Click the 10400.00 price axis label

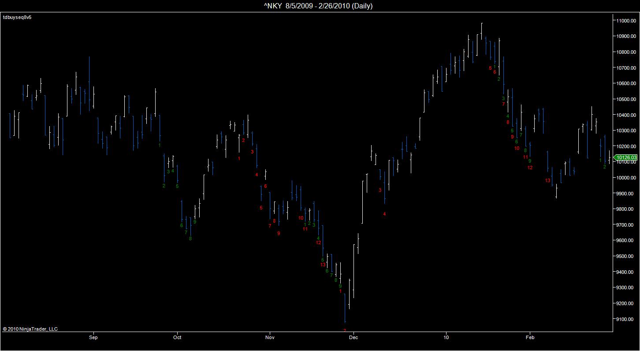click(626, 115)
